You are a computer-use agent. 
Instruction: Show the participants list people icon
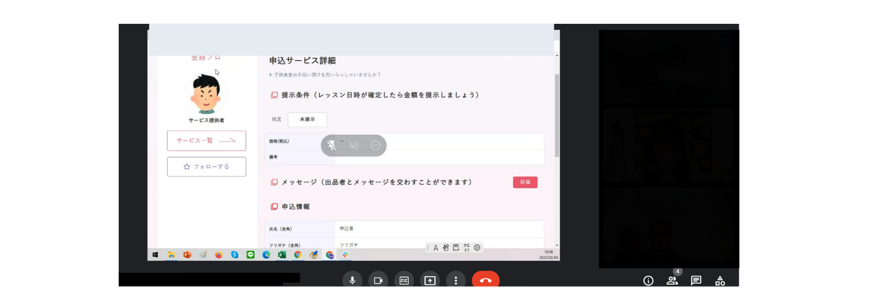coord(672,281)
